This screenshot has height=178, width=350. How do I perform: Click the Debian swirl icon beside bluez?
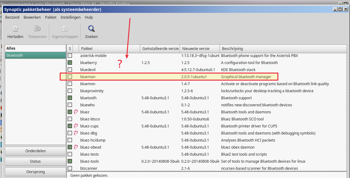point(76,112)
